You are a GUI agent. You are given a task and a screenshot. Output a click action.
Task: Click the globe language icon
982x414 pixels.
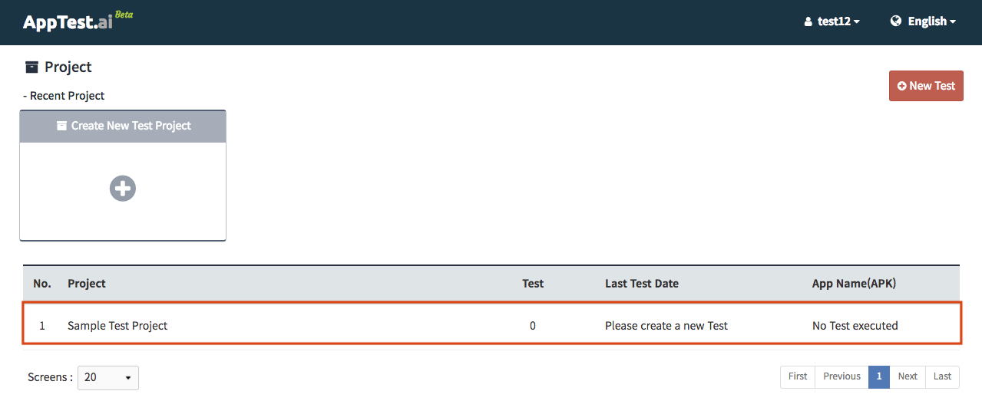click(x=896, y=21)
